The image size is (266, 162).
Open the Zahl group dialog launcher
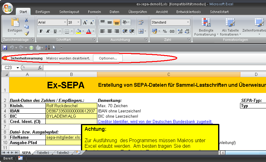pyautogui.click(x=189, y=39)
